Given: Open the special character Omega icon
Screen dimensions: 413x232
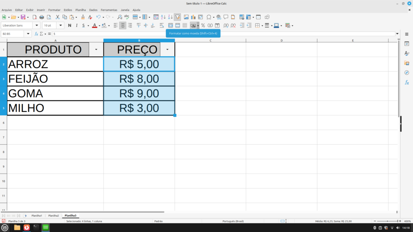Looking at the screenshot, I should coord(209,17).
